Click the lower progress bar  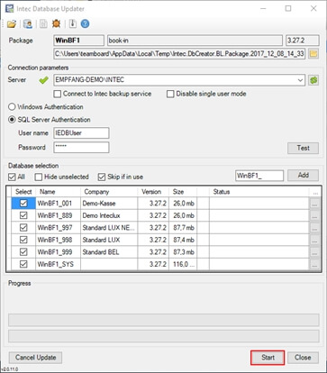coord(164,336)
